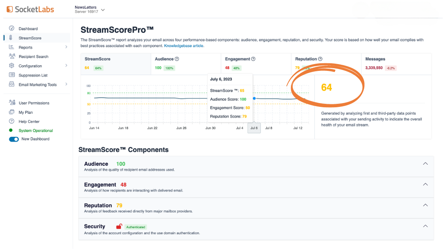The height and width of the screenshot is (249, 445).
Task: Select the Reputation summary tab
Action: 326,64
